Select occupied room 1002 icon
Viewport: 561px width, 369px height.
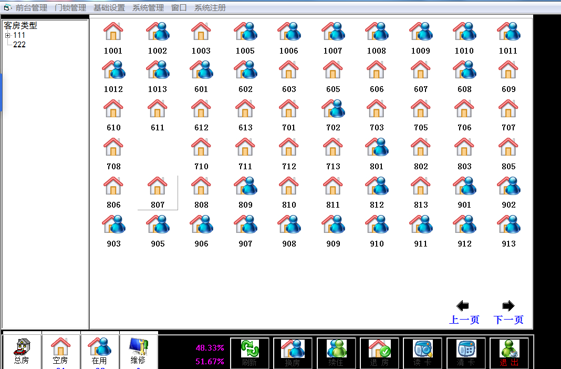coord(158,32)
